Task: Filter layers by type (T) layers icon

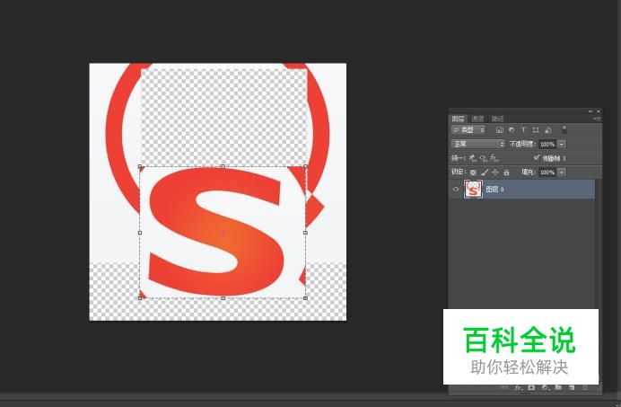Action: [523, 129]
